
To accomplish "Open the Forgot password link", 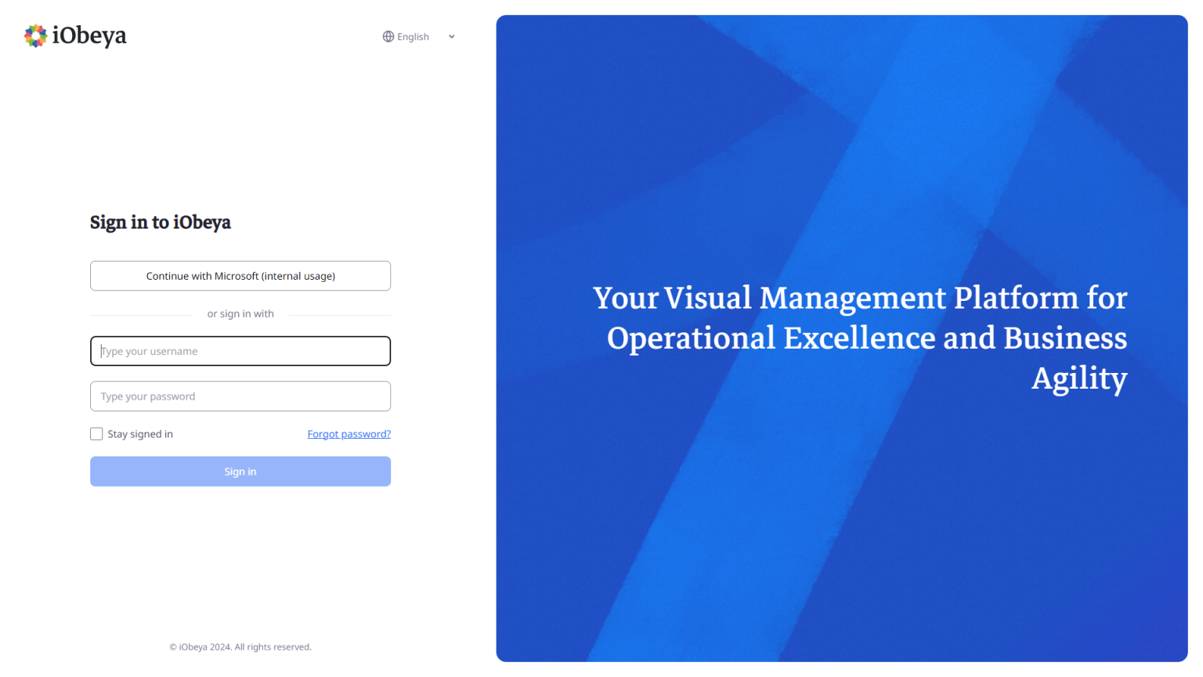I will point(349,434).
